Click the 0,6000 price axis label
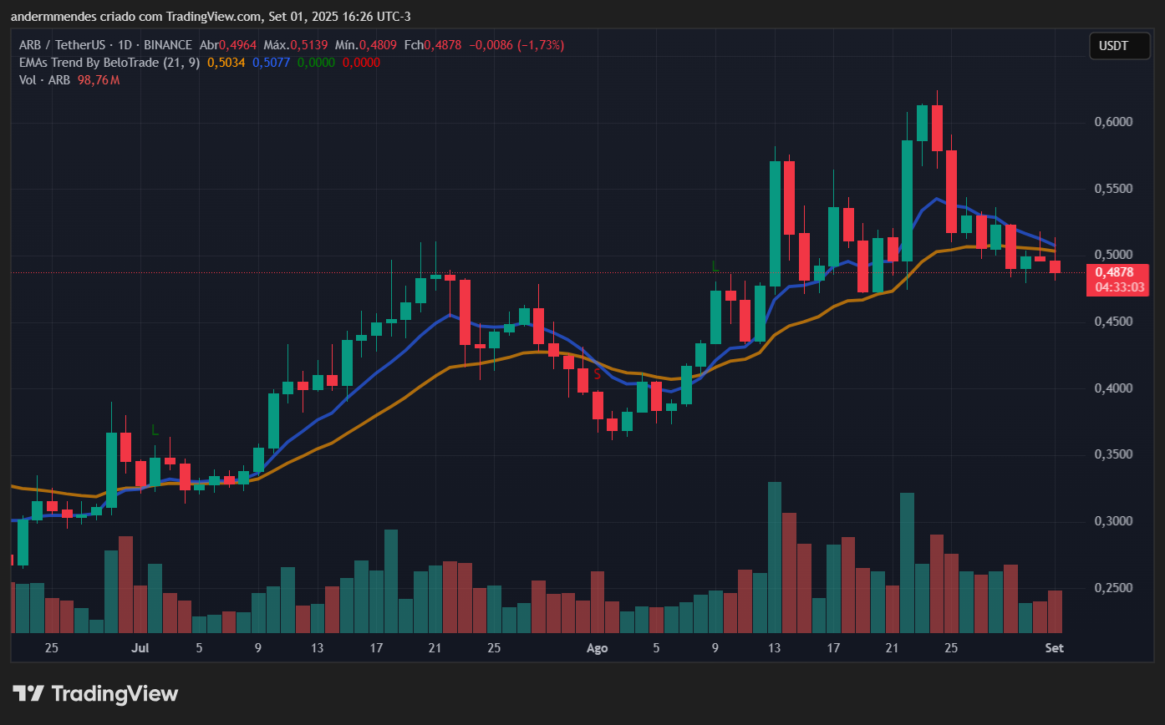 pyautogui.click(x=1112, y=122)
